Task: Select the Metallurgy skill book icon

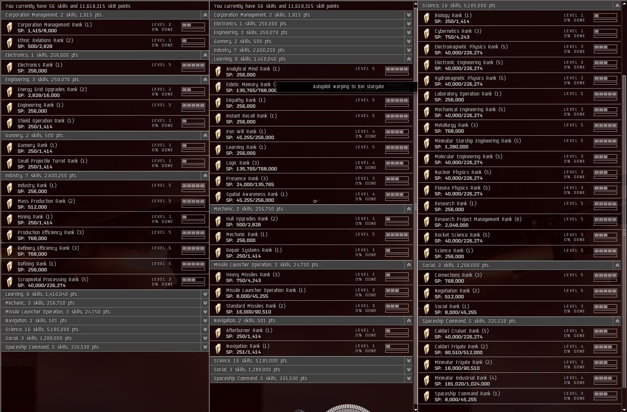Action: [426, 128]
